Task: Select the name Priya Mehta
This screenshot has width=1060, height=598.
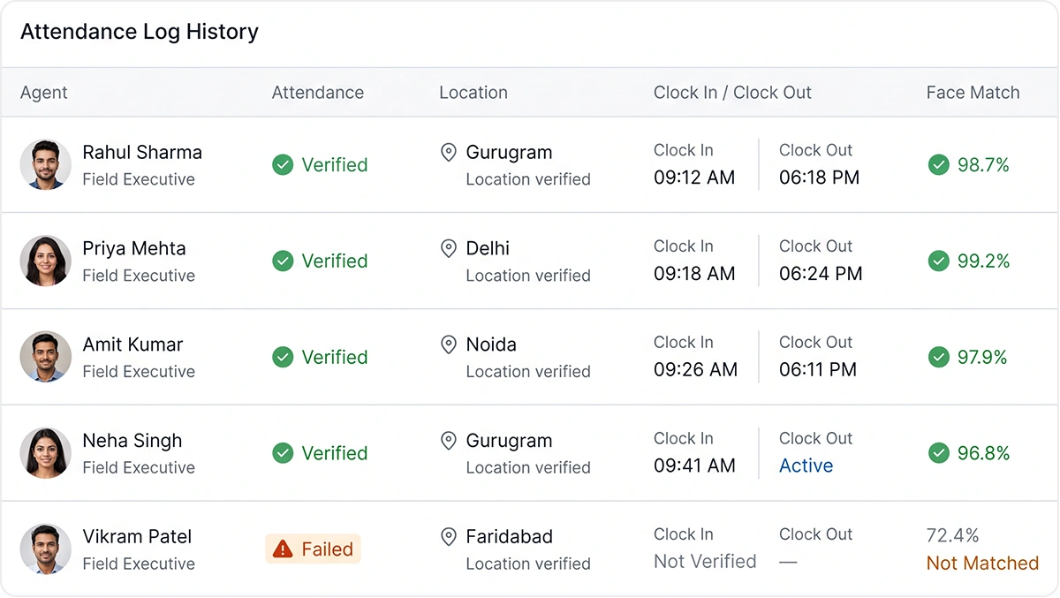Action: pos(134,248)
